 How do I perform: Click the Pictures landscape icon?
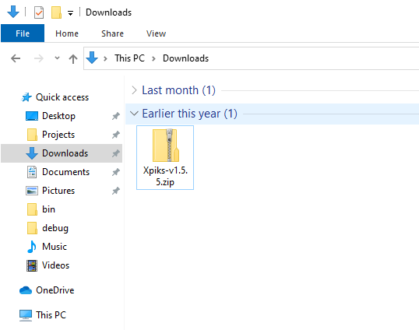coord(32,191)
